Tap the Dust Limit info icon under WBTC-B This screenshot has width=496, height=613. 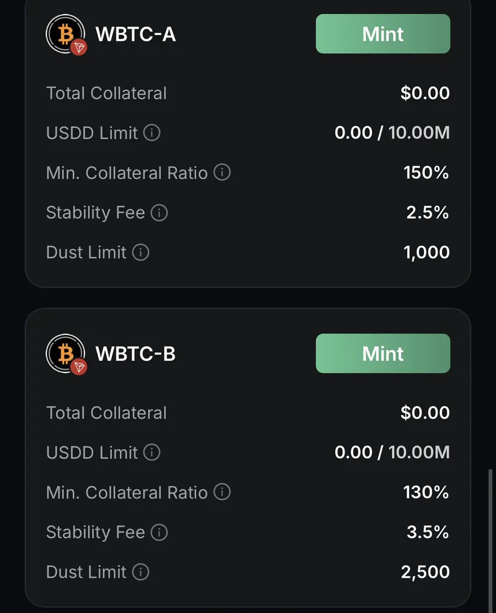coord(140,572)
